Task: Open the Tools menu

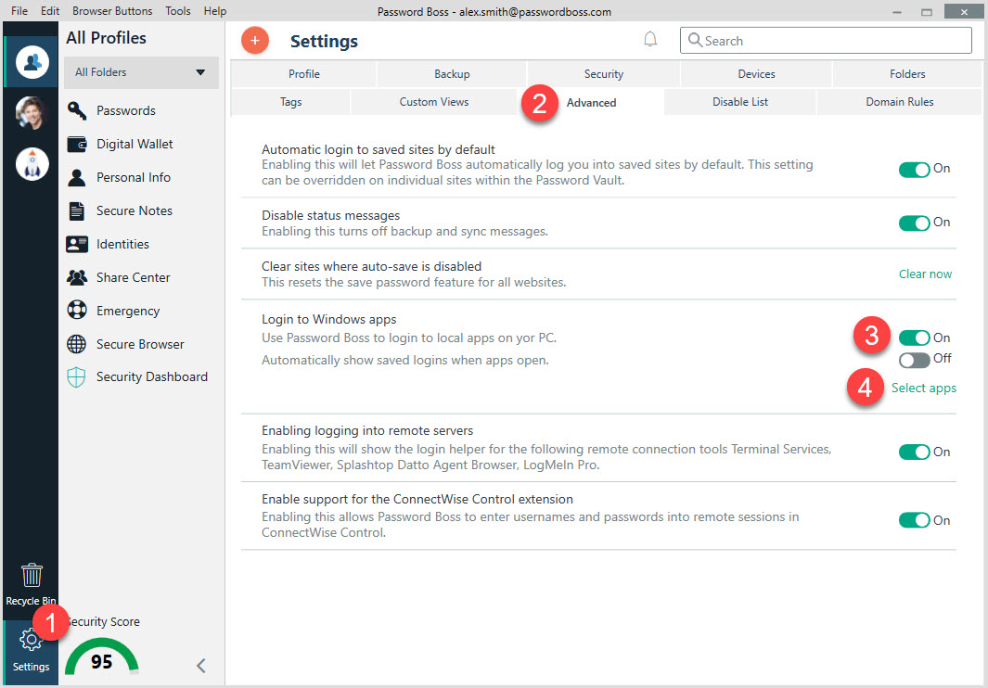Action: tap(178, 11)
